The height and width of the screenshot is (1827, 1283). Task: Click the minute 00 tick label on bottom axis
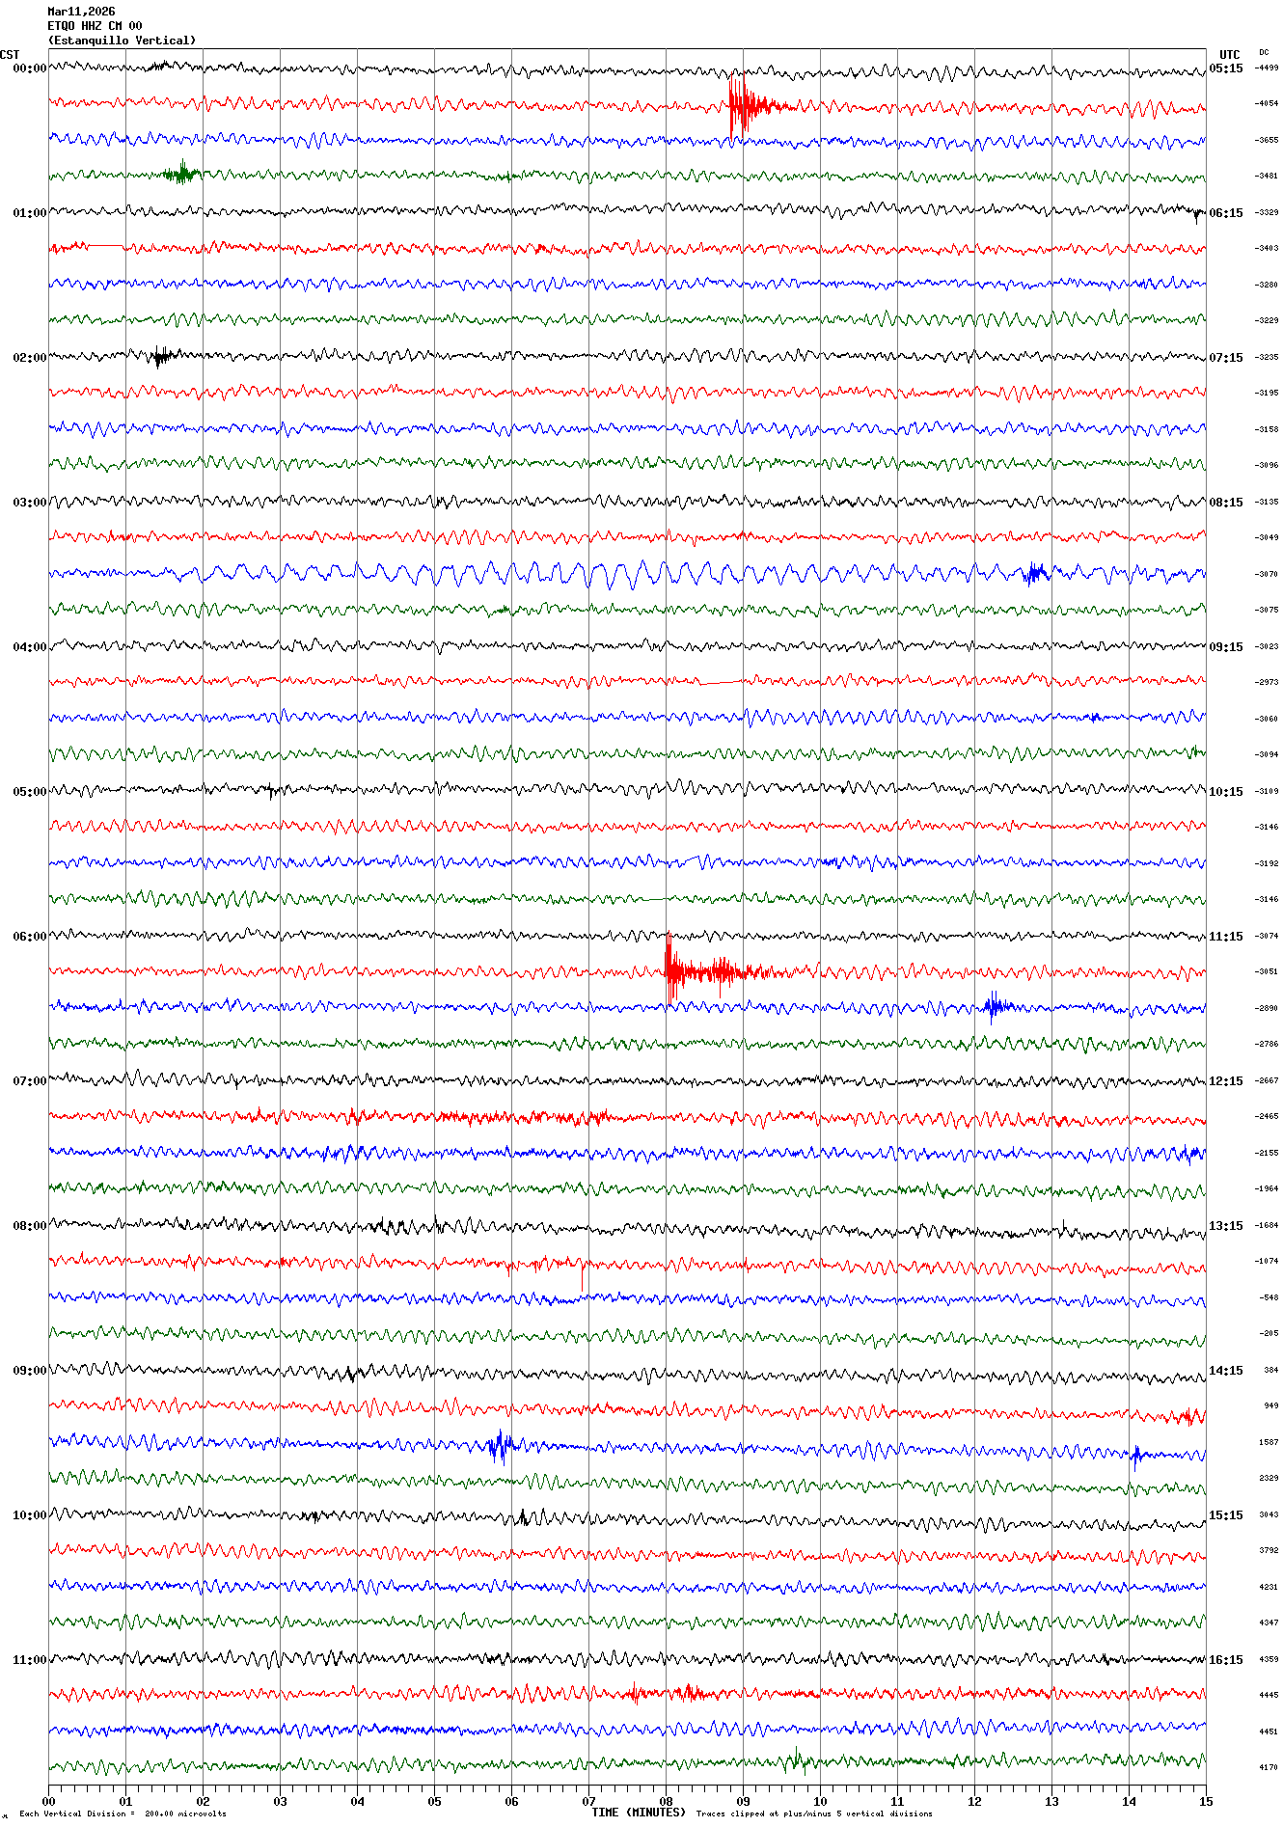(x=49, y=1801)
